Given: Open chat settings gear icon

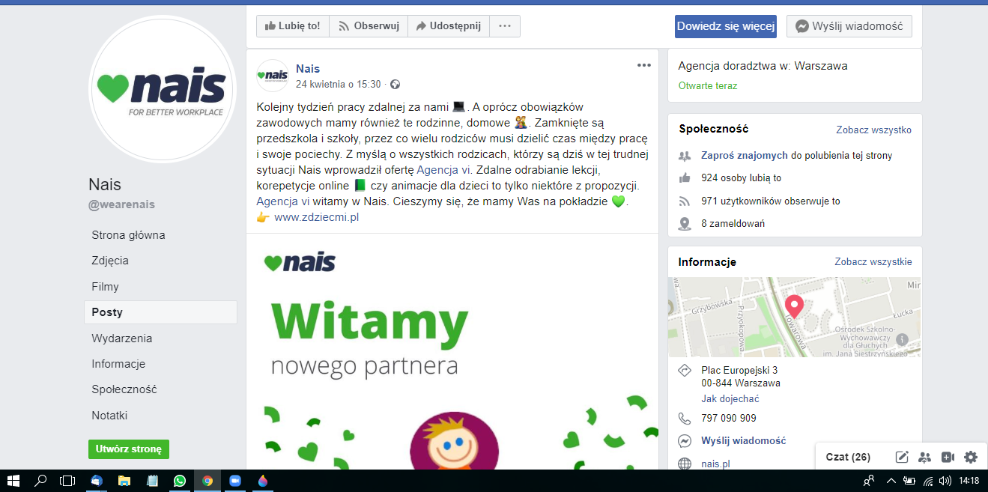Looking at the screenshot, I should click(x=971, y=457).
